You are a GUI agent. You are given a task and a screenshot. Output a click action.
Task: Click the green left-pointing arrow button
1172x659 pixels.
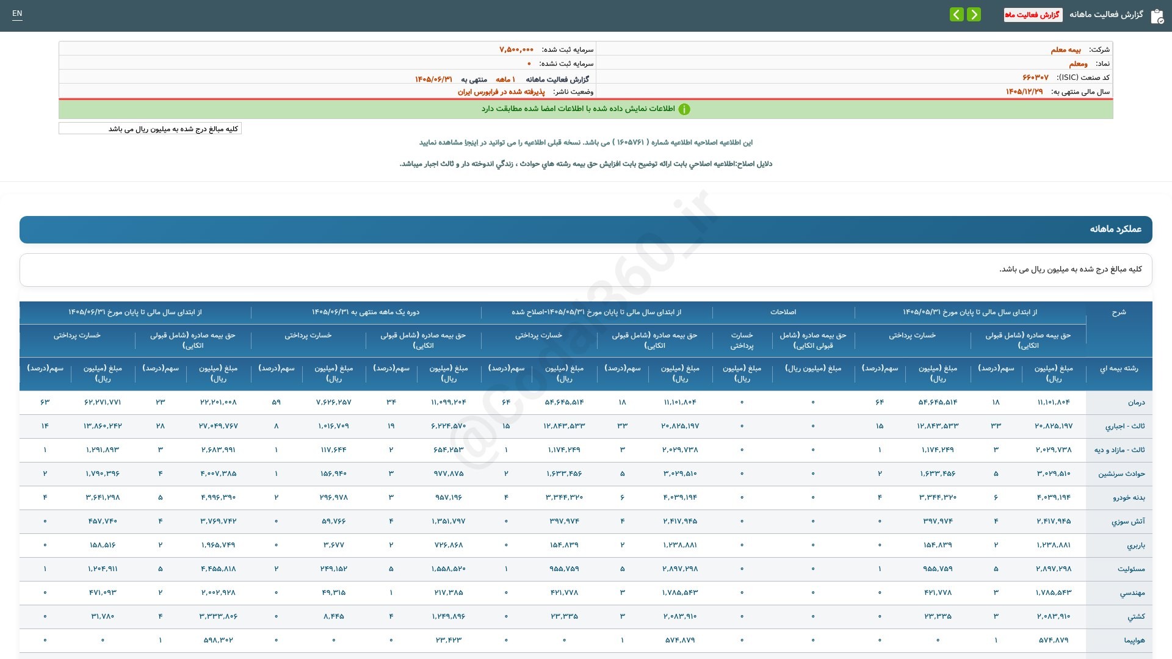click(957, 14)
